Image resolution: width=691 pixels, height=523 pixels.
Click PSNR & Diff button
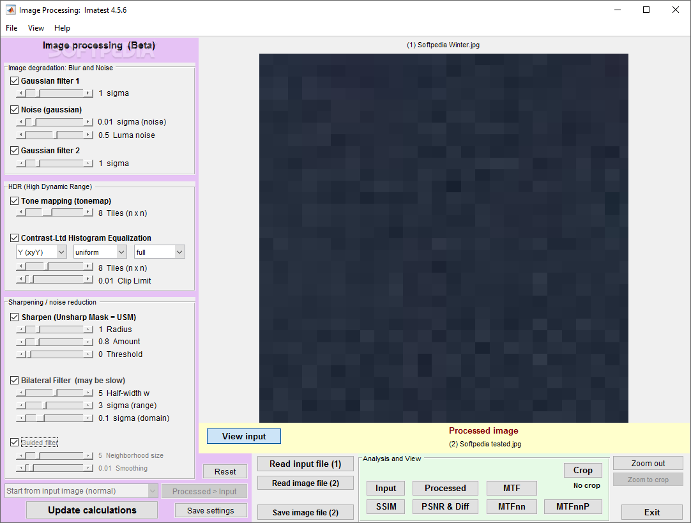click(x=445, y=506)
